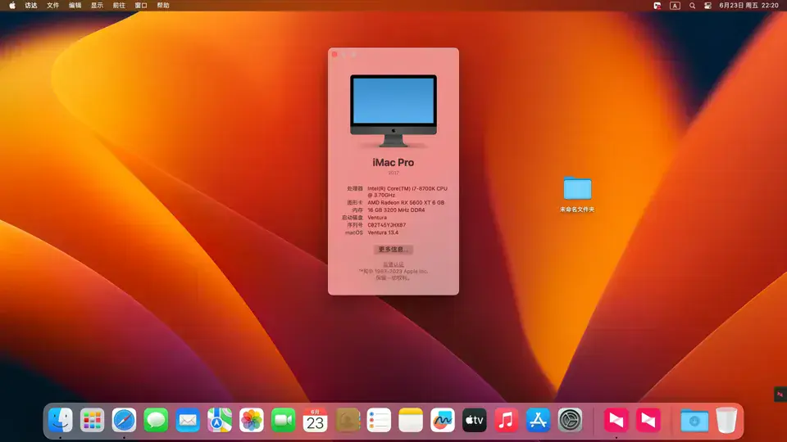Click the 更多信息... button

click(x=393, y=249)
